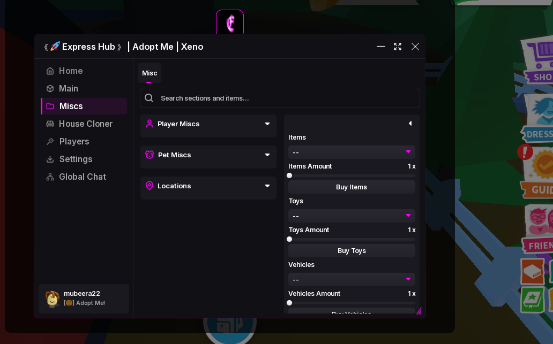
Task: Click the orange eraser book icon
Action: tap(533, 271)
